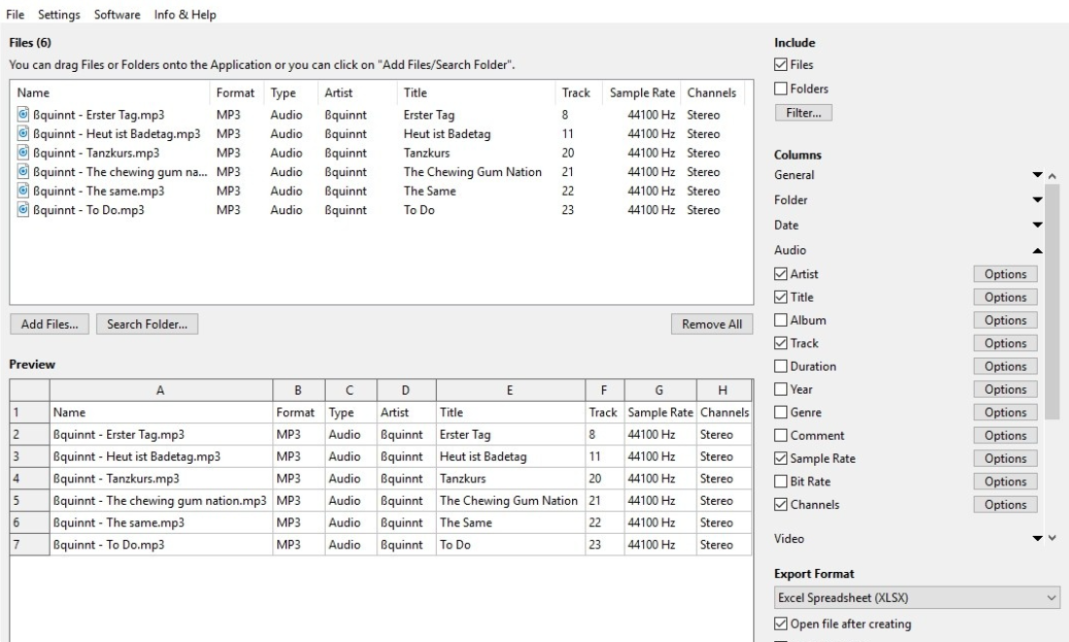Open Options for the Sample Rate column

pos(1005,459)
